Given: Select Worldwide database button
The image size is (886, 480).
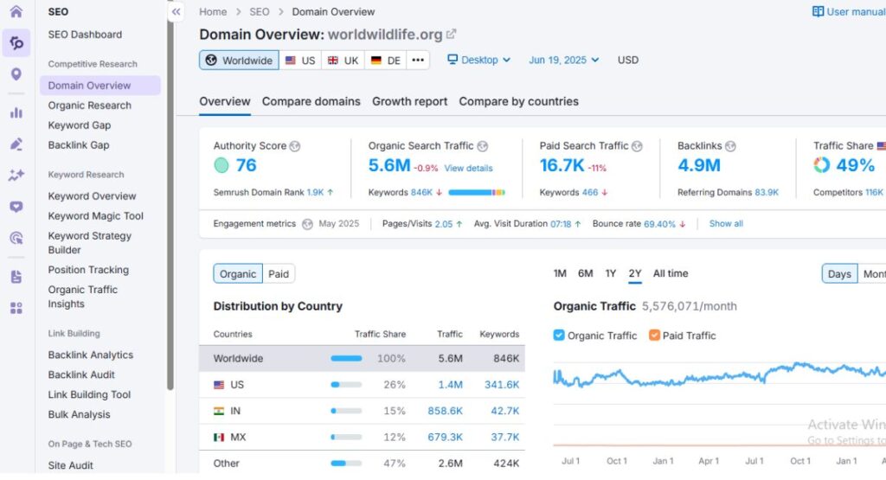Looking at the screenshot, I should (x=239, y=61).
